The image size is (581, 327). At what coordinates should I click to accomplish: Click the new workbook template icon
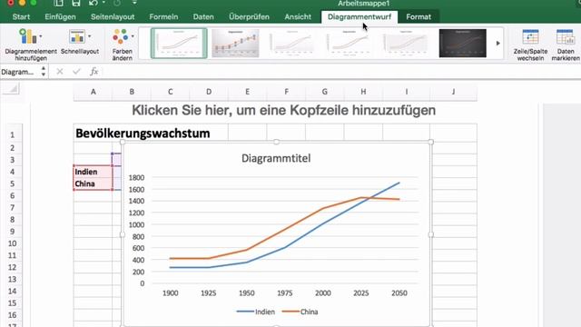(58, 4)
